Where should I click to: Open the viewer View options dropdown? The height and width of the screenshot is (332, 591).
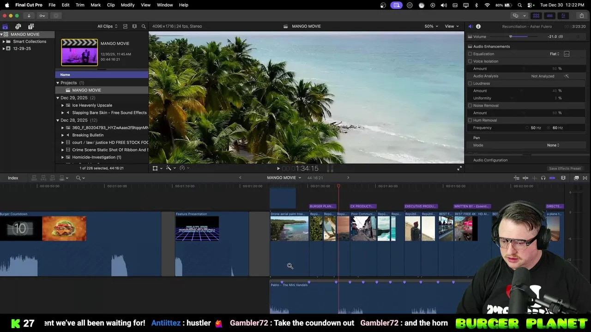pyautogui.click(x=452, y=26)
